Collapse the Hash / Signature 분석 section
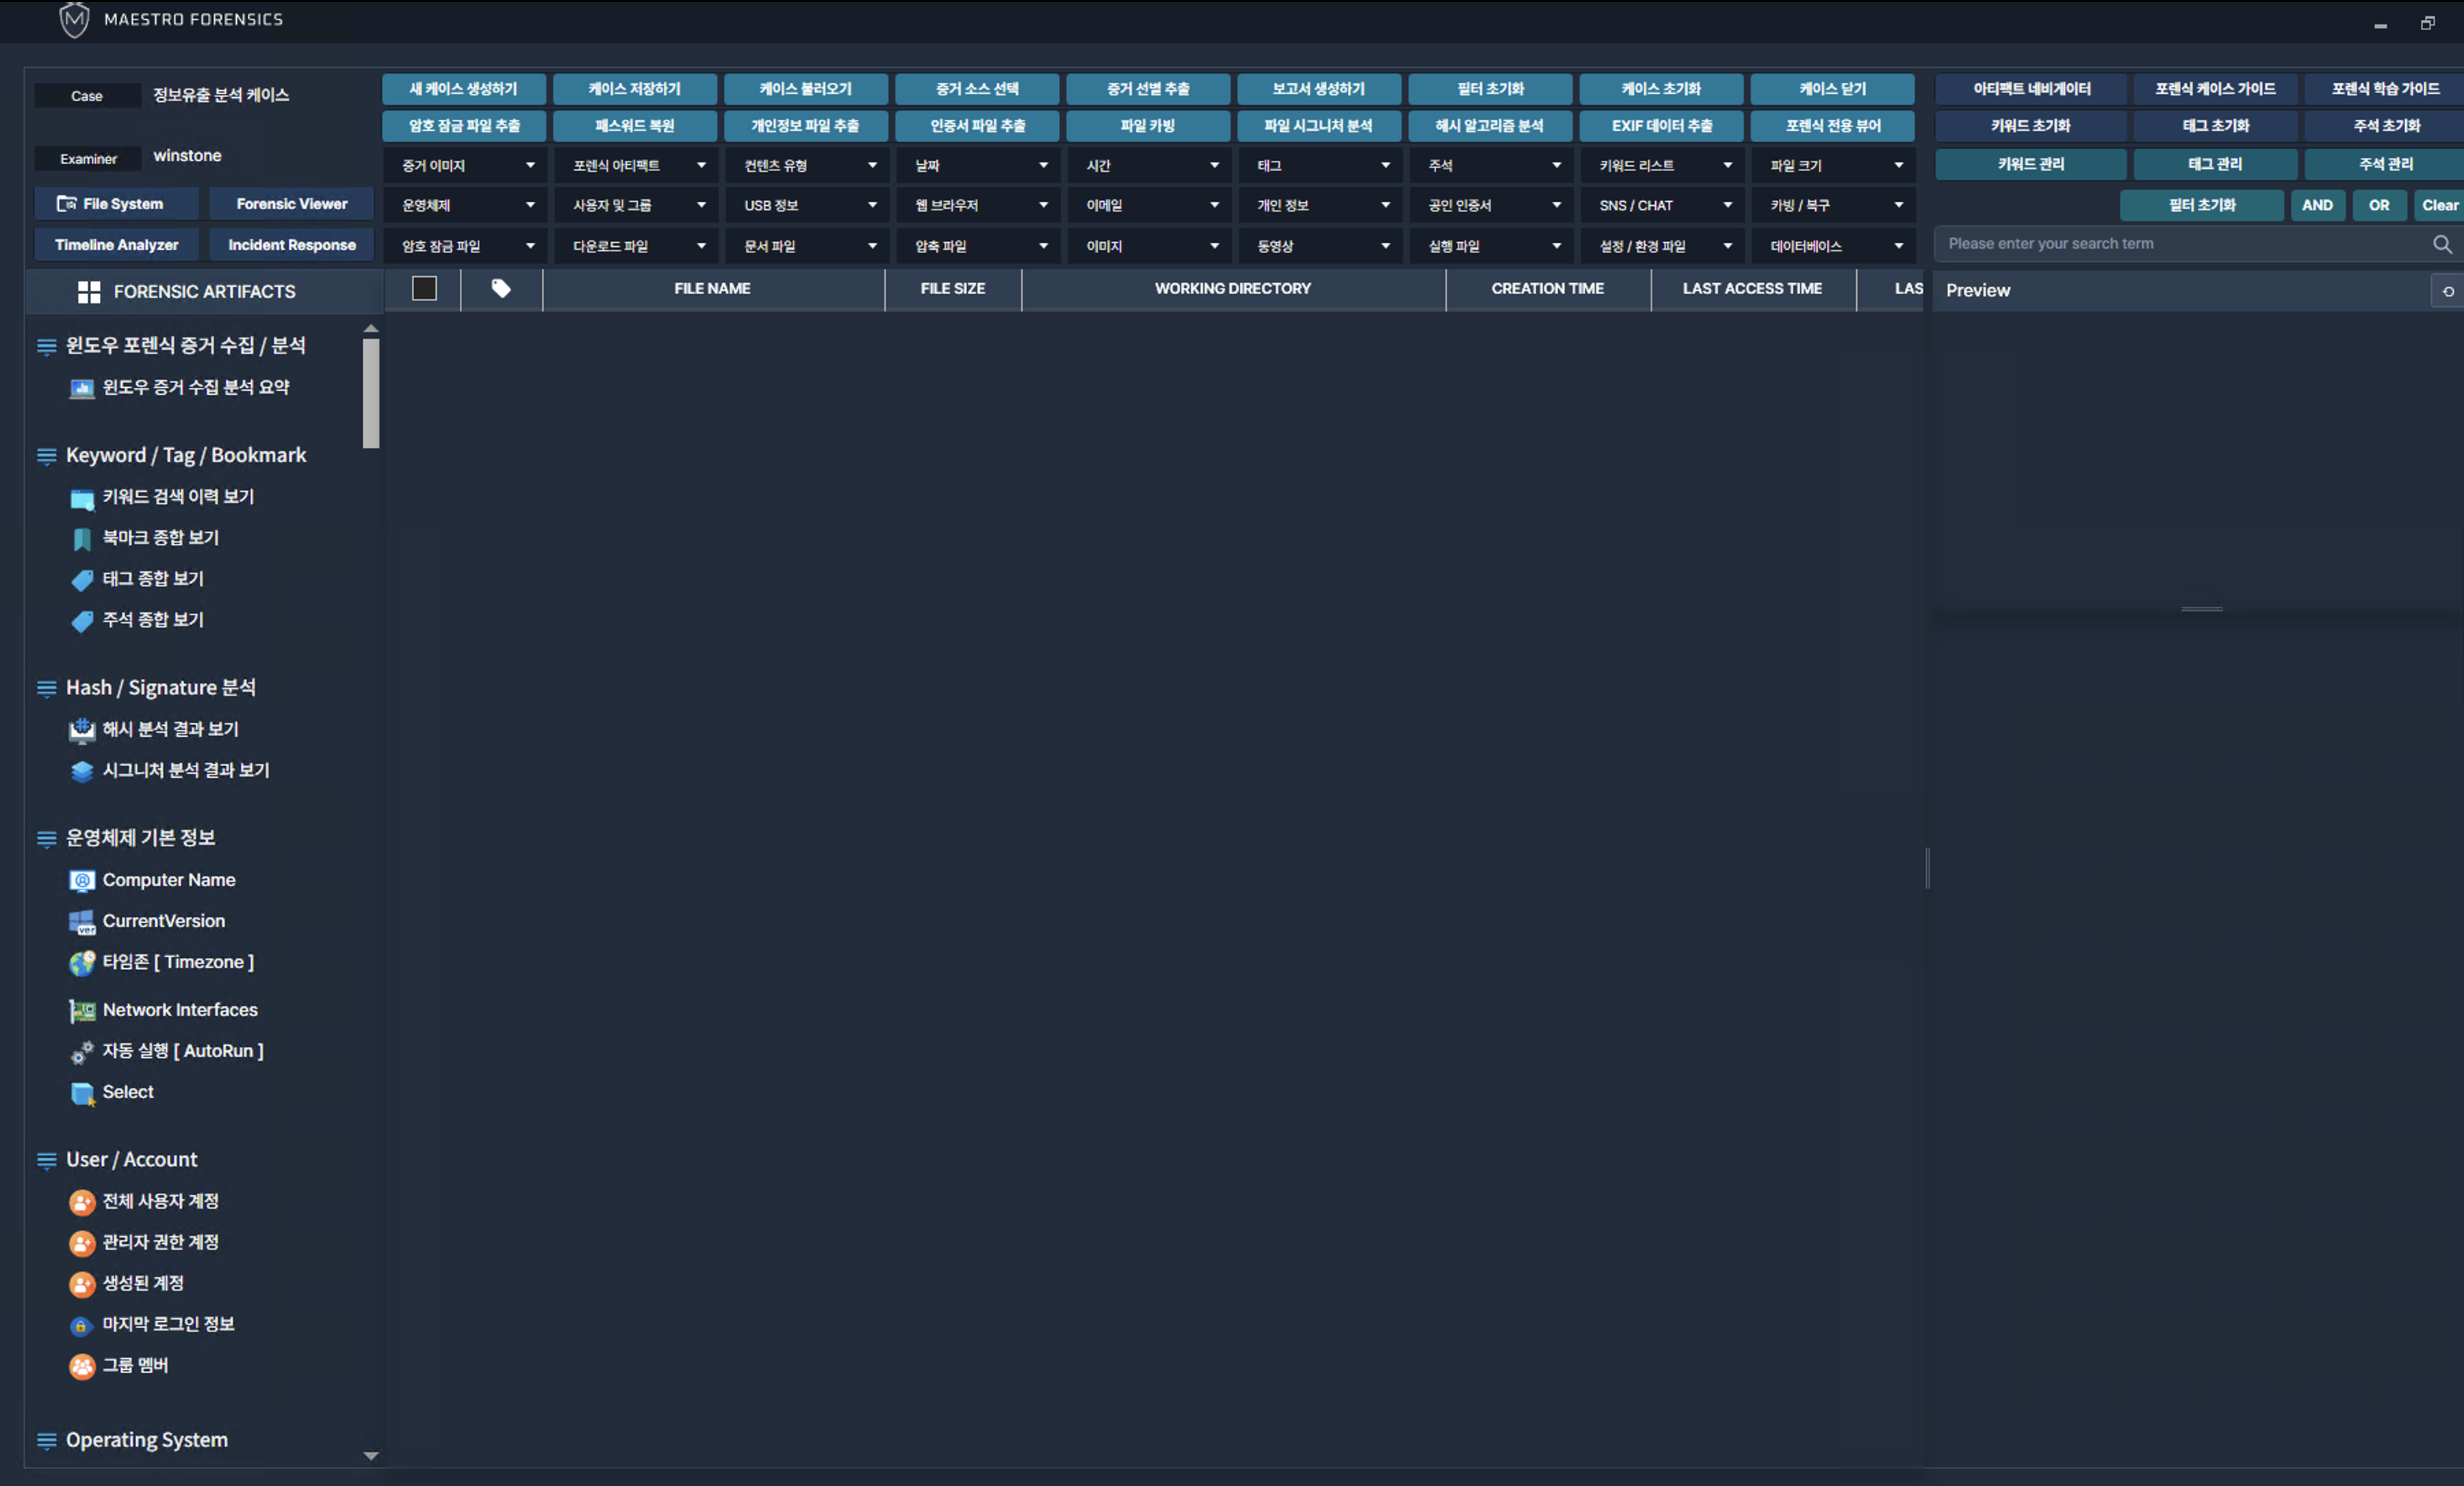 coord(46,688)
